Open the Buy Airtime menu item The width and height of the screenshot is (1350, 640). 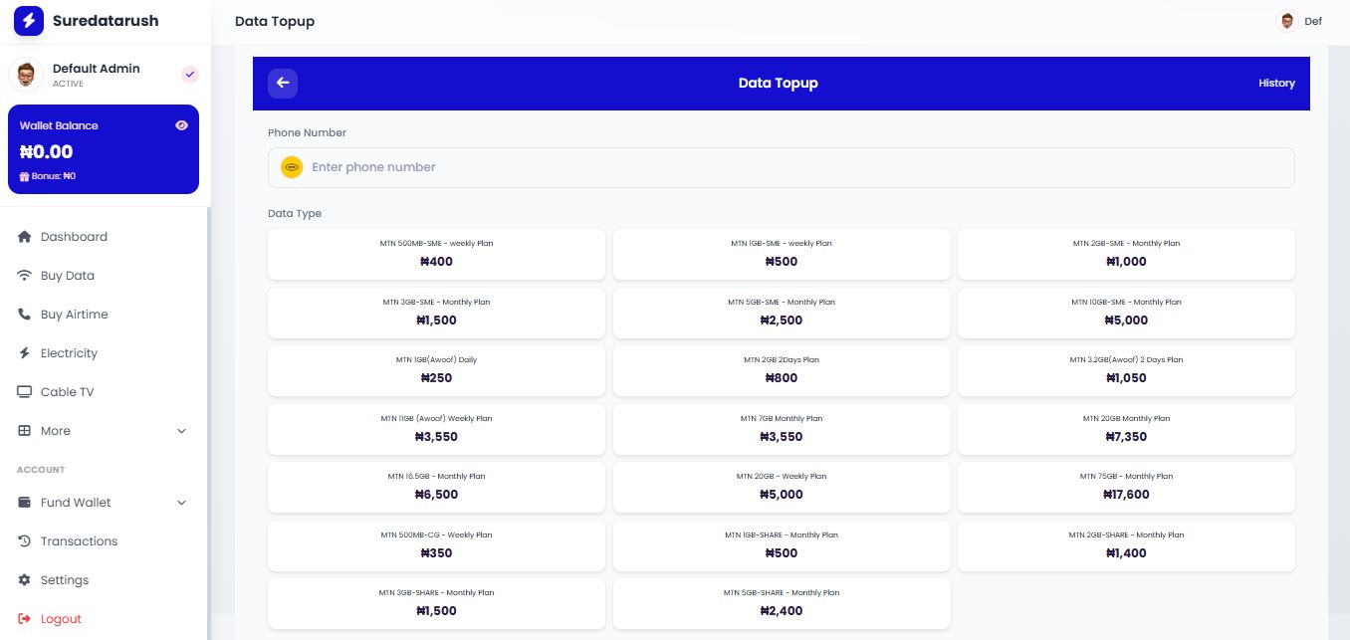(x=104, y=315)
